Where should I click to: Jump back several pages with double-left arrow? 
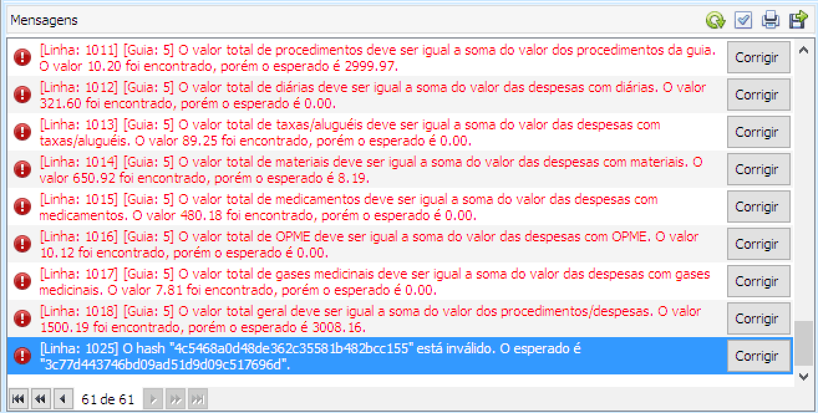click(40, 399)
